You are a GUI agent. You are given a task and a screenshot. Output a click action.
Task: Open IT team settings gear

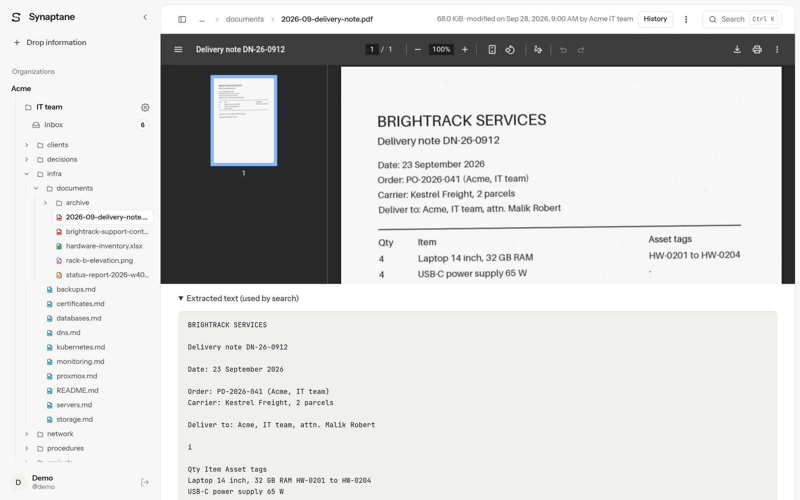145,107
